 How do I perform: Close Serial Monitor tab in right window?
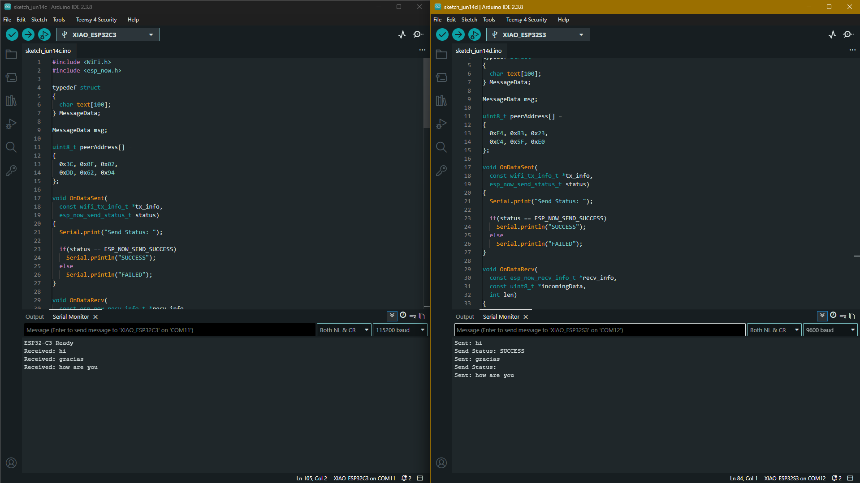tap(526, 317)
